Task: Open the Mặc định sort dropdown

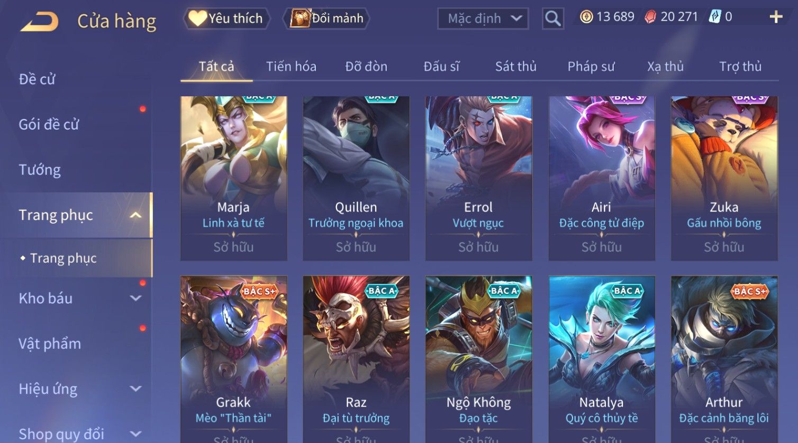Action: click(483, 19)
